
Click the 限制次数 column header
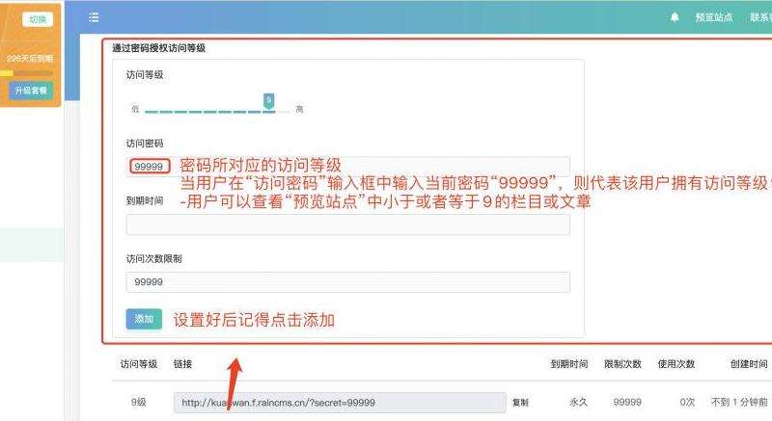coord(622,364)
